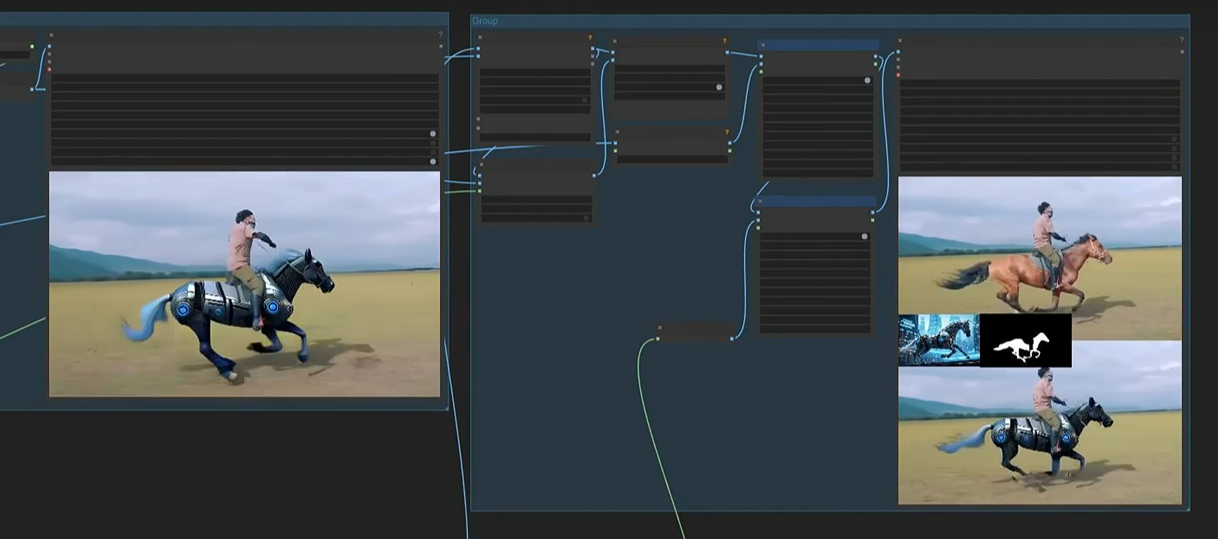
Task: Switch the upper round toggle in left preview node
Action: pos(433,133)
